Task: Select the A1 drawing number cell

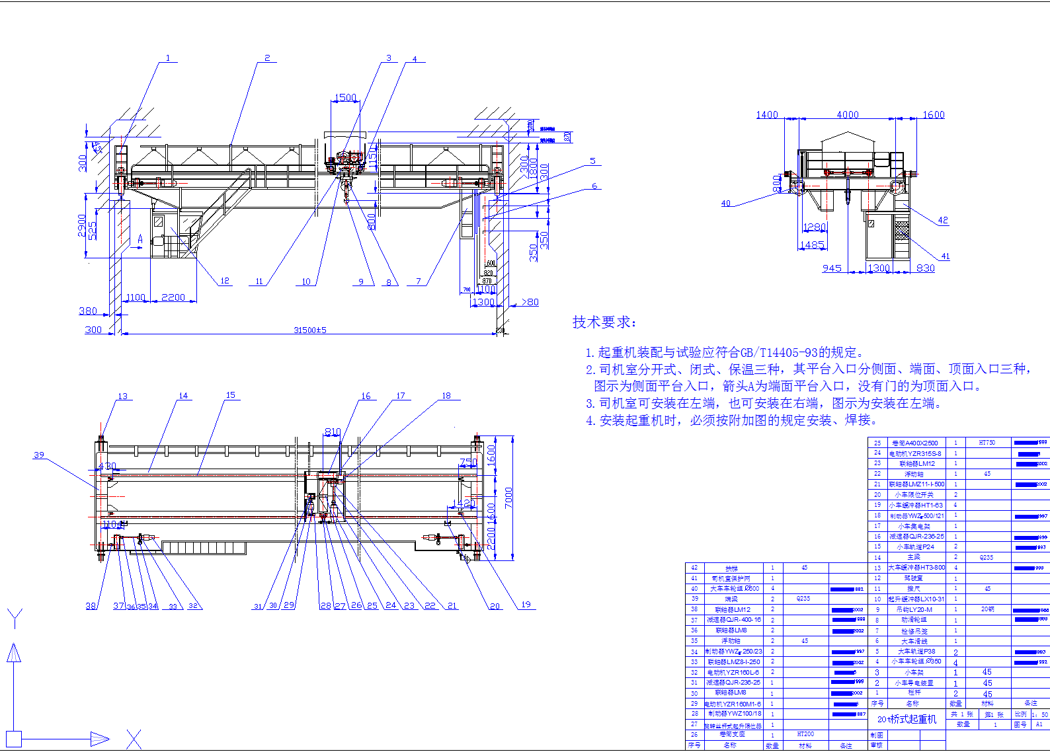Action: tap(1039, 724)
